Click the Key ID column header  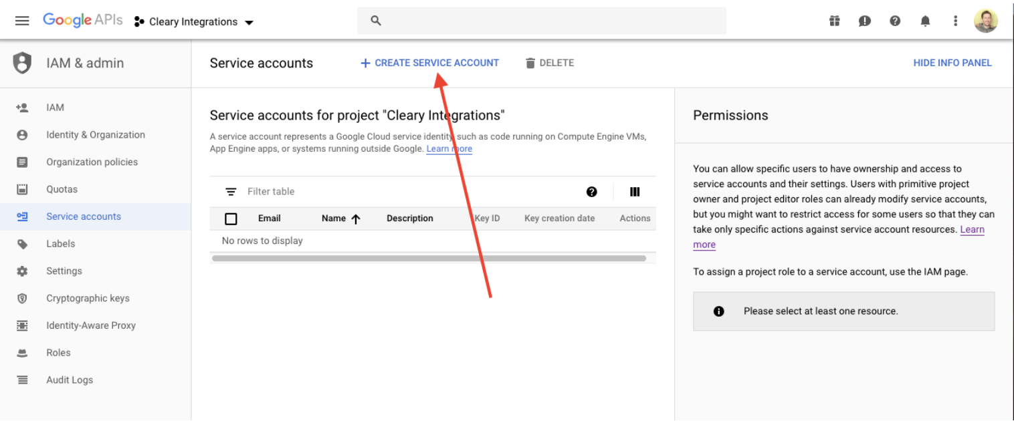487,219
